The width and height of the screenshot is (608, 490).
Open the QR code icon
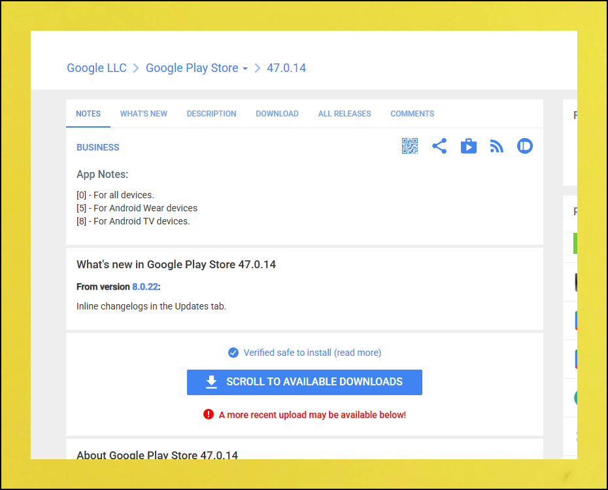410,146
